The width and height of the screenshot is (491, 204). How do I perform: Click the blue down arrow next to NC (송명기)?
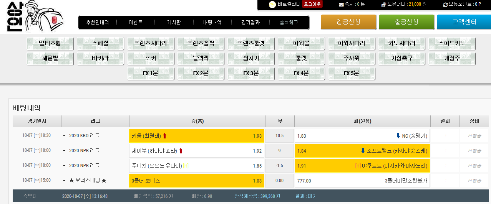[x=398, y=136]
